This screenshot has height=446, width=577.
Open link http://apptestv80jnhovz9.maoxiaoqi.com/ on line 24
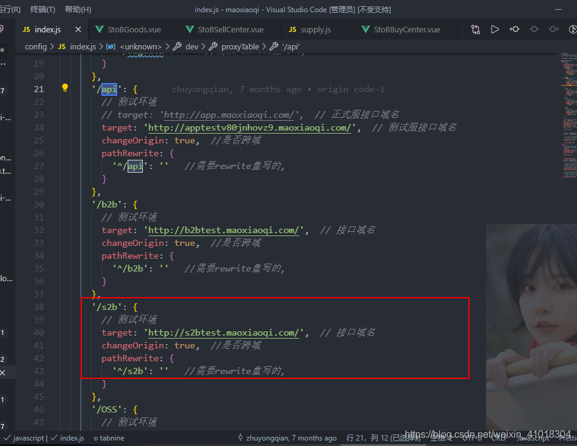point(250,128)
